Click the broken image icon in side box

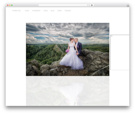point(112,36)
